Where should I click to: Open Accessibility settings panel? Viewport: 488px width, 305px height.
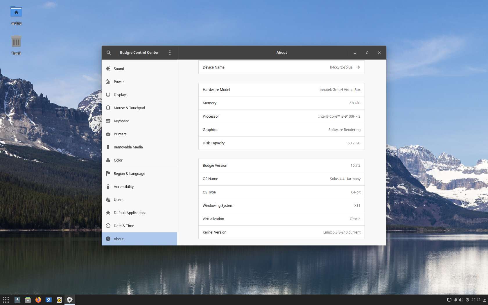tap(139, 186)
